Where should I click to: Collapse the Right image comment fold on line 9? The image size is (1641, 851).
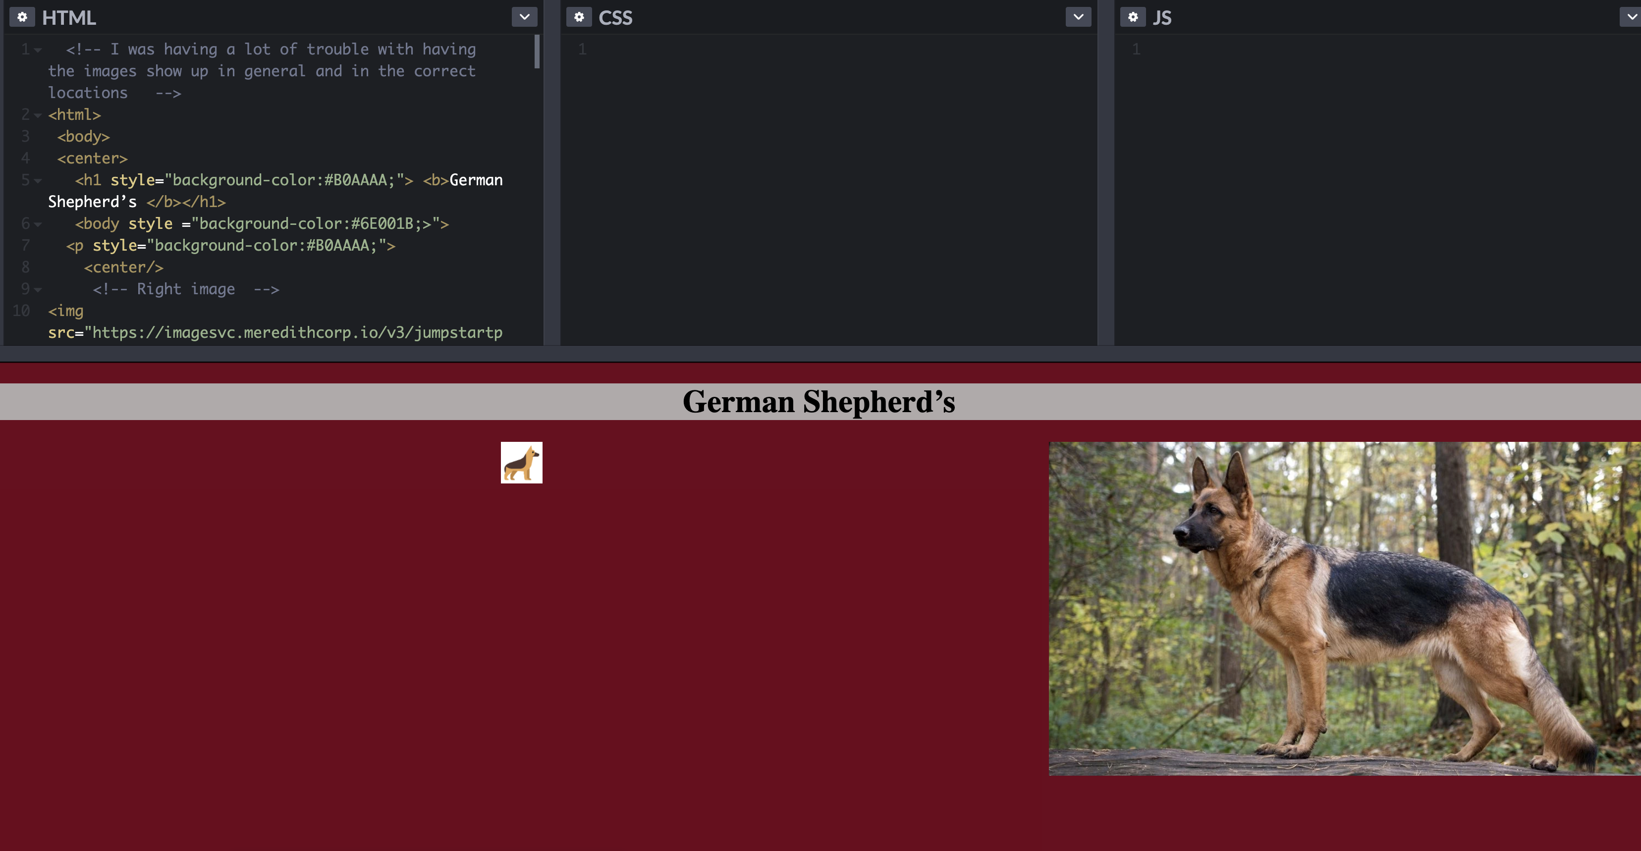pyautogui.click(x=38, y=290)
